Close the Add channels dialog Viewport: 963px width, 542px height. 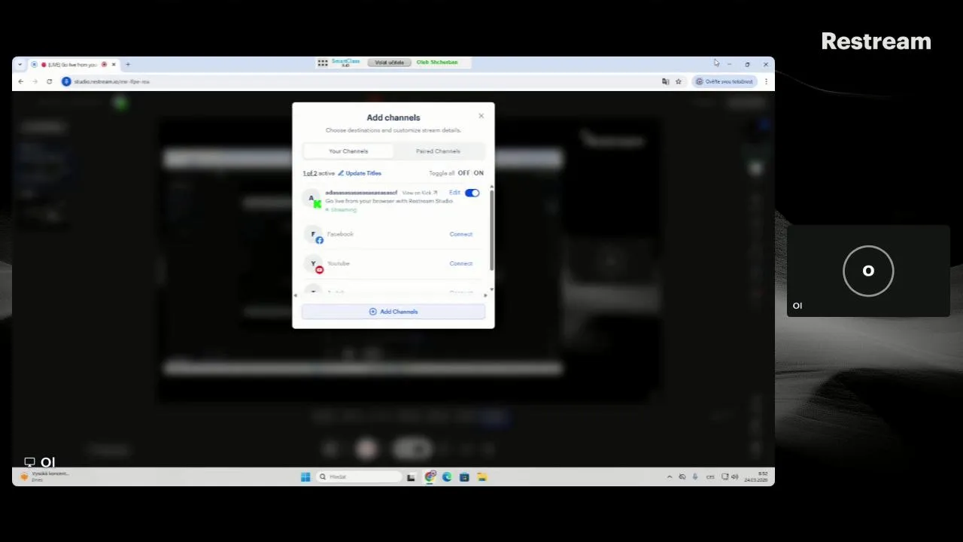[481, 116]
